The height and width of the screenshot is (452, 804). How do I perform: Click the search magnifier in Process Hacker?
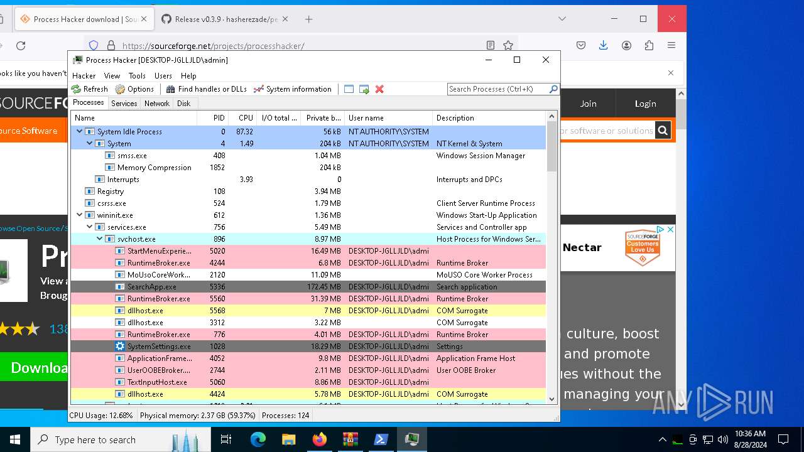coord(553,89)
